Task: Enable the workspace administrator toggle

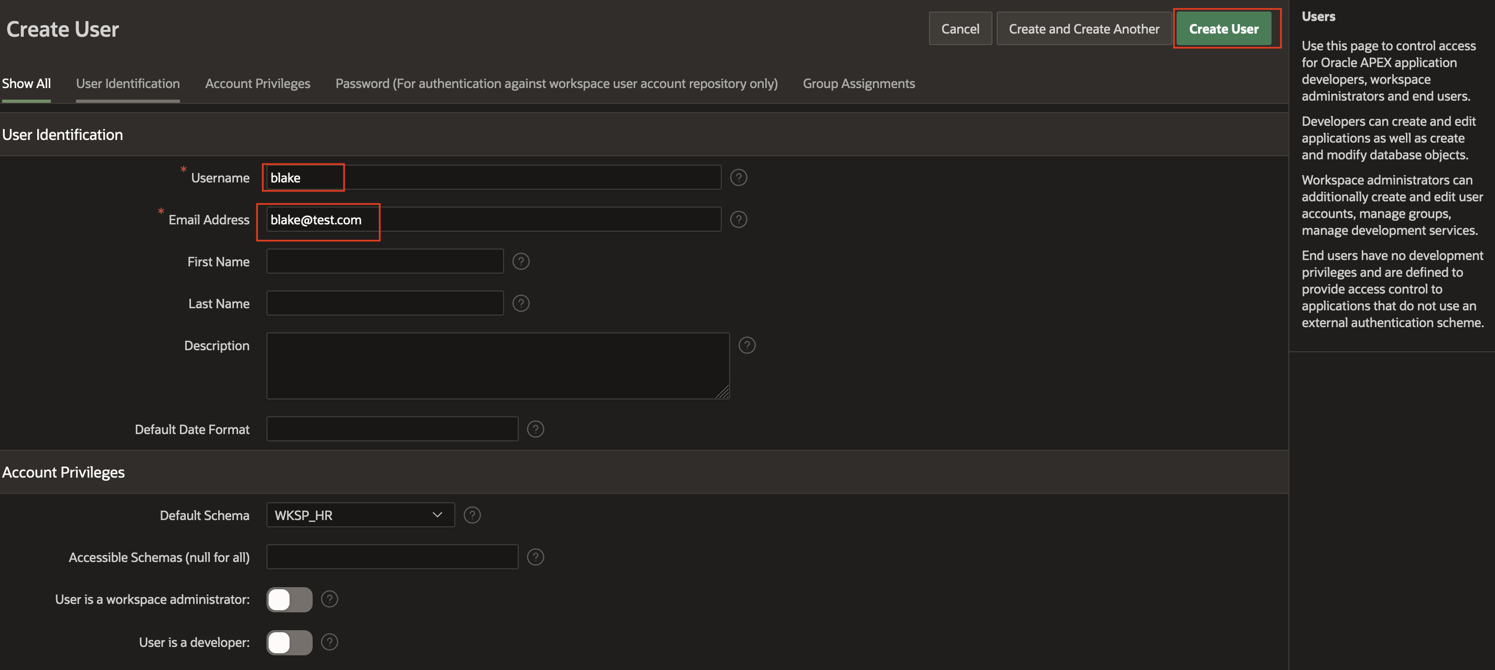Action: 289,599
